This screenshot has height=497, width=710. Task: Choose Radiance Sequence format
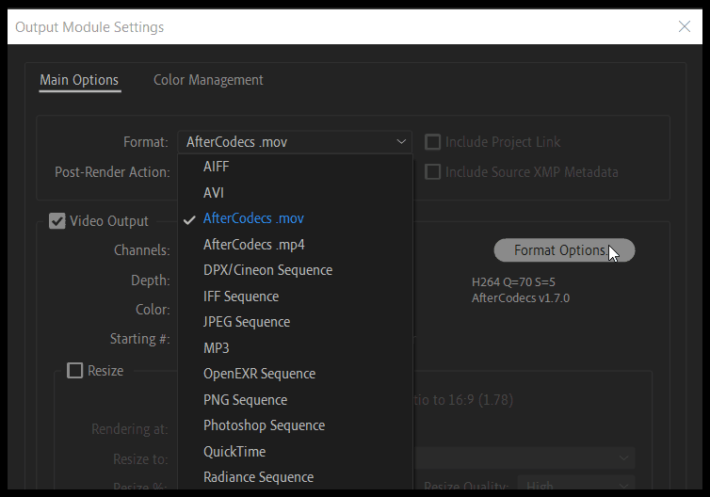click(296, 477)
